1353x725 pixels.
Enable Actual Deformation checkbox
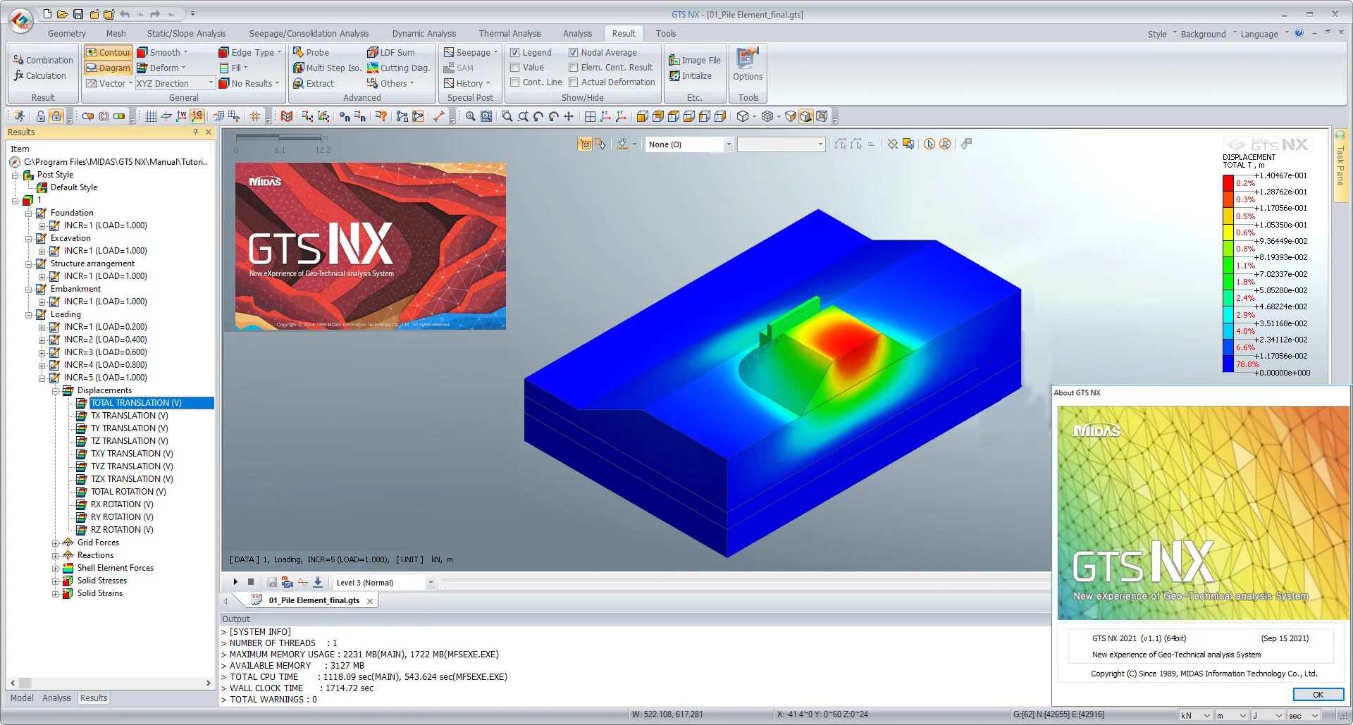[x=574, y=82]
